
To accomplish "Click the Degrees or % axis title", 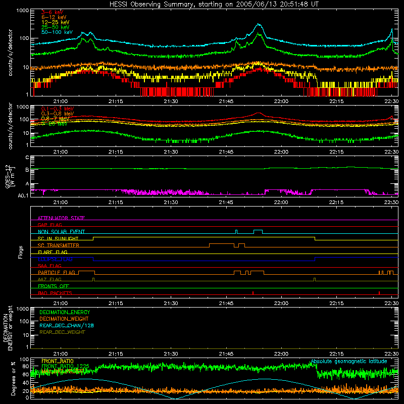I will coord(13,378).
